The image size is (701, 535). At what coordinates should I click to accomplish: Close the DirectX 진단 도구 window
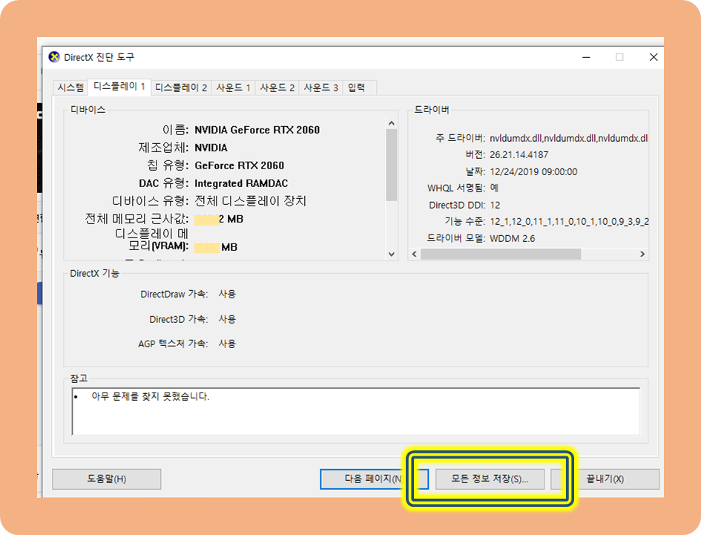click(x=654, y=57)
